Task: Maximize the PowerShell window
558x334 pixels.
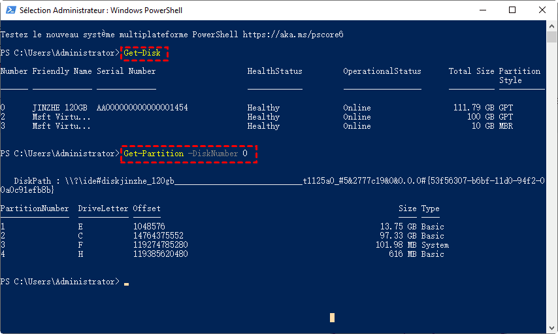Action: 513,10
